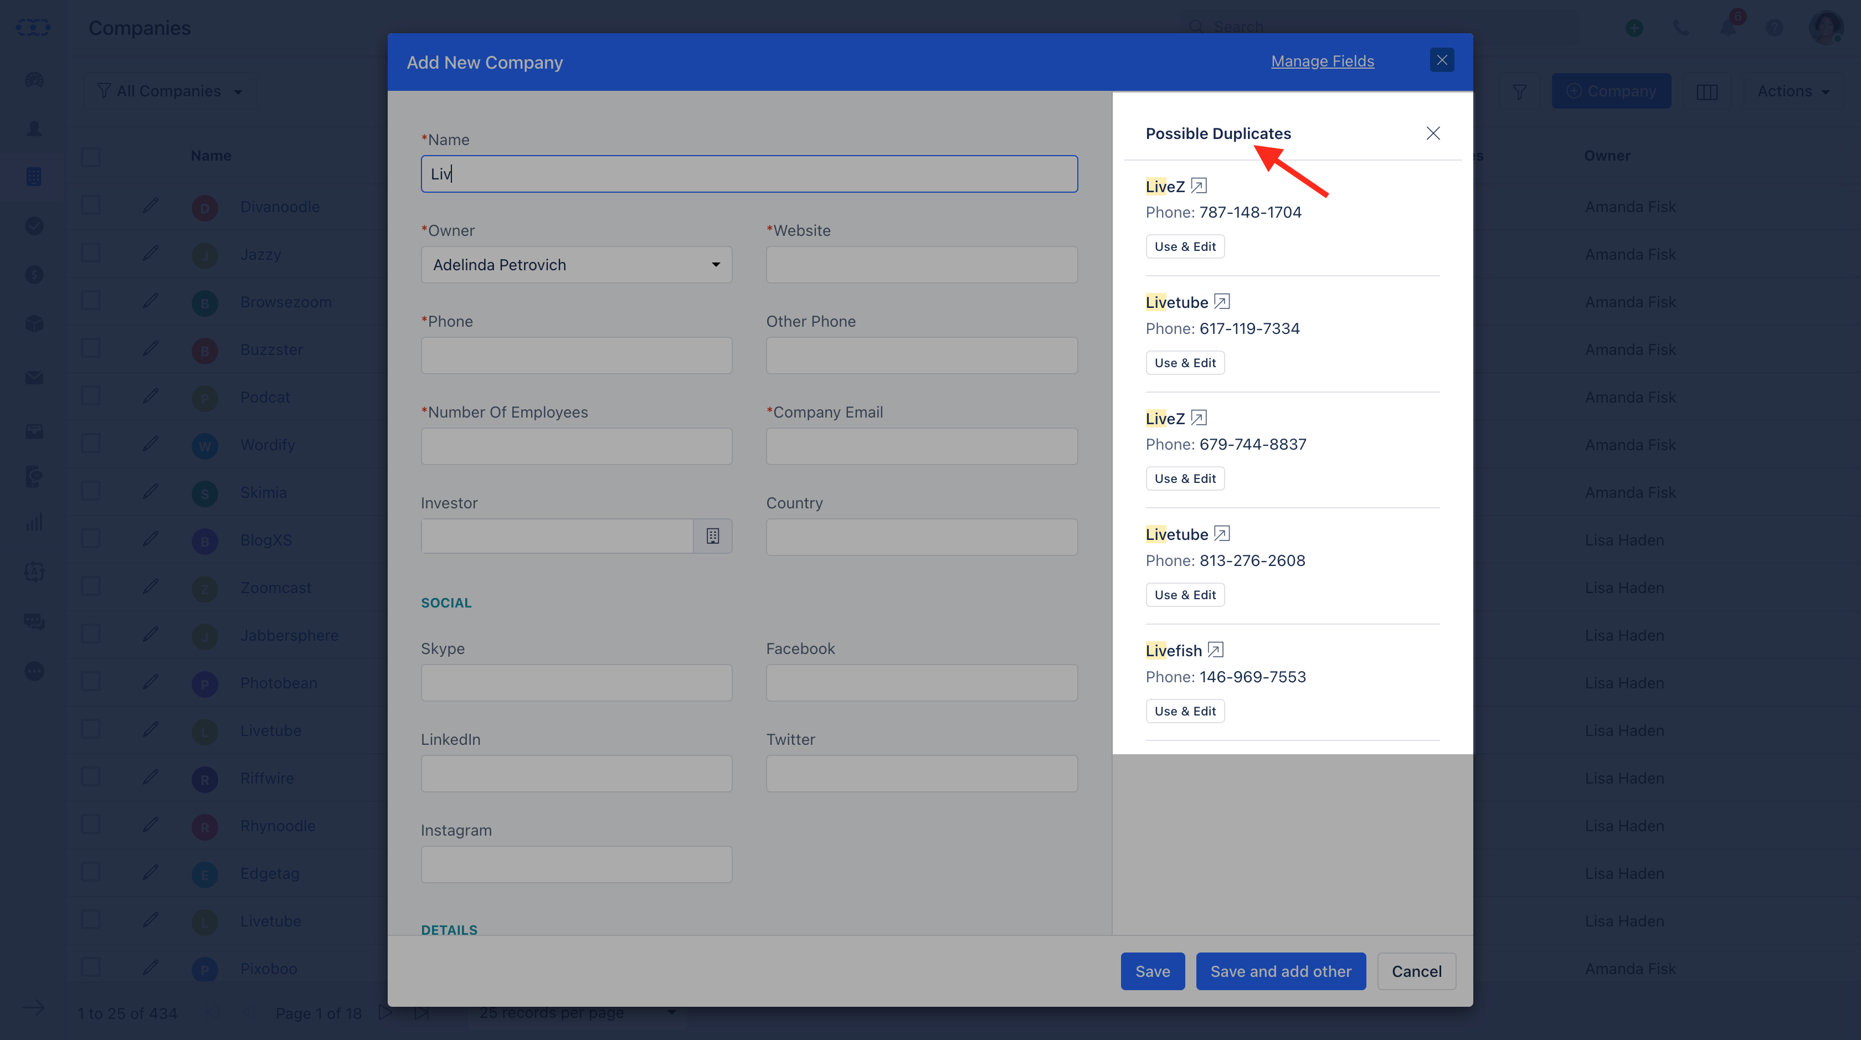Viewport: 1861px width, 1040px height.
Task: Open Livefish record in new window
Action: click(1215, 650)
